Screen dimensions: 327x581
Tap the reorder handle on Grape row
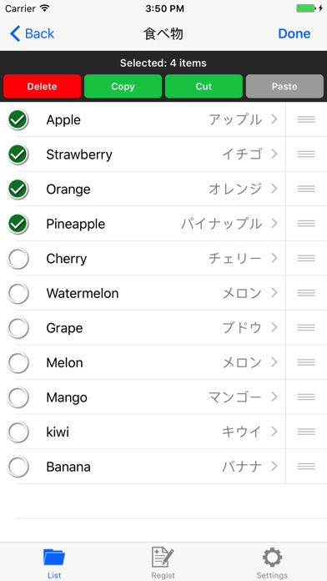(306, 327)
